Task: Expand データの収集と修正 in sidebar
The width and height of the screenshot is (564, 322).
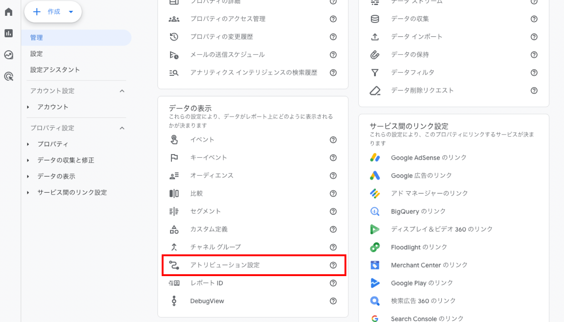Action: tap(28, 160)
